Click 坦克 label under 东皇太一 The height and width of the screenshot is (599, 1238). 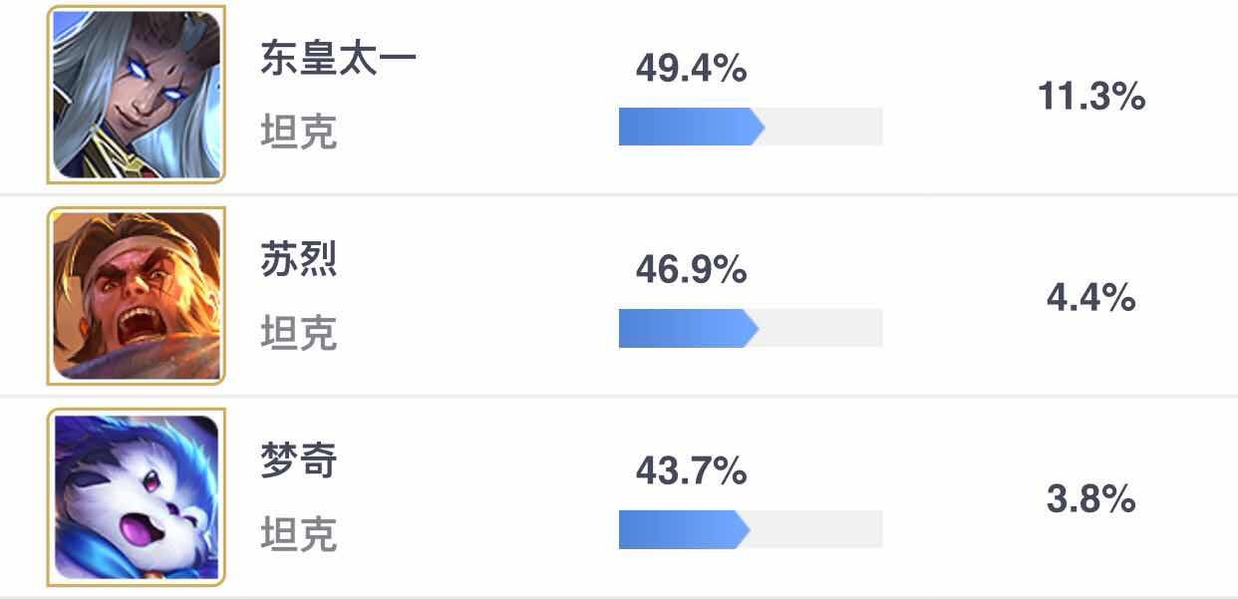[x=299, y=132]
